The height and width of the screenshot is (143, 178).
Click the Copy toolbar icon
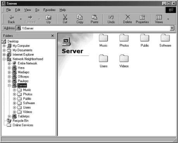tap(80, 17)
